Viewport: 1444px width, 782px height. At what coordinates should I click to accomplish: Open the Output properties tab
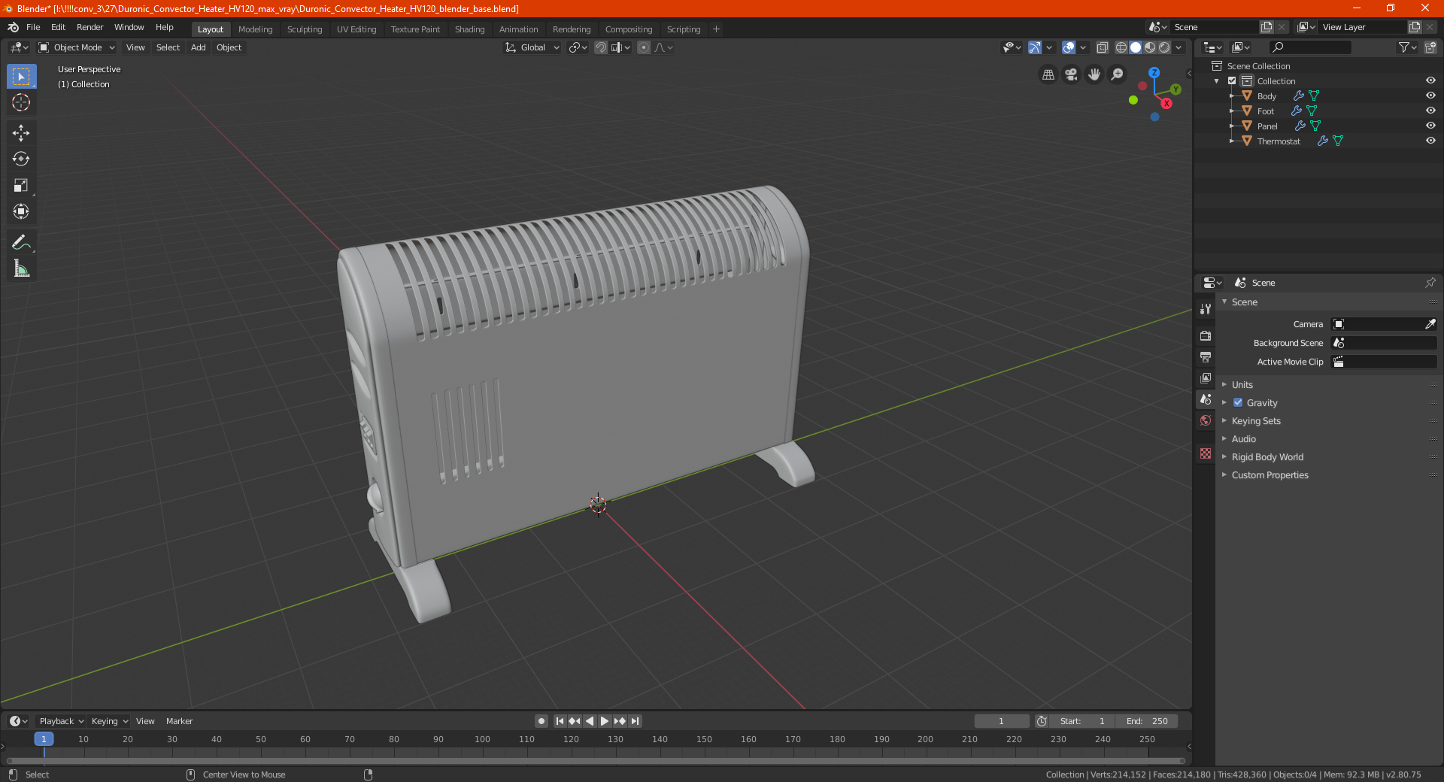click(x=1206, y=356)
